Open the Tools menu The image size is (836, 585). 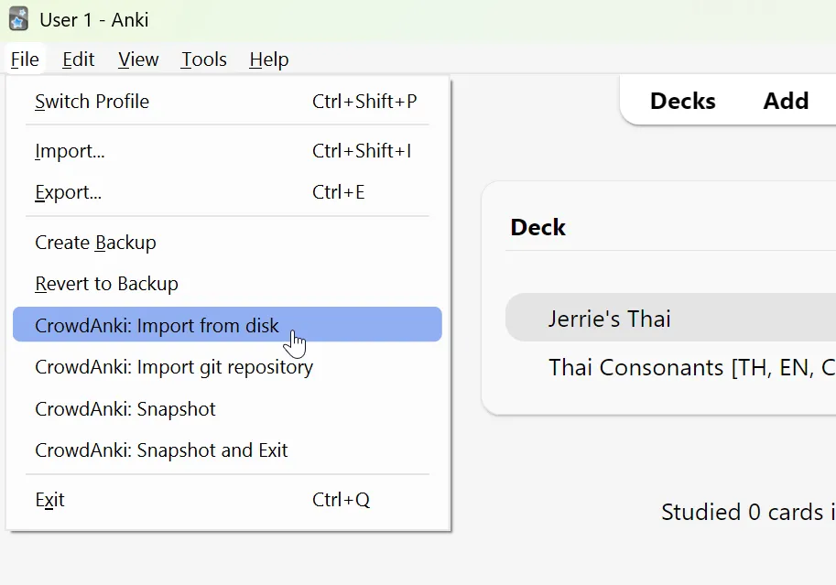tap(203, 59)
